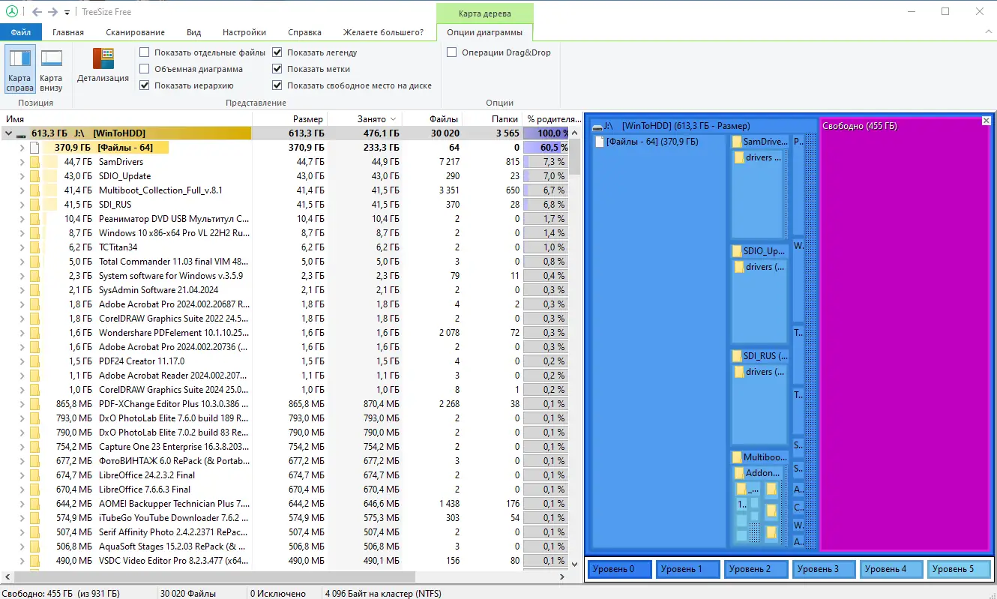Click the back navigation arrow in title bar
Screen dimensions: 997x599
pos(37,12)
